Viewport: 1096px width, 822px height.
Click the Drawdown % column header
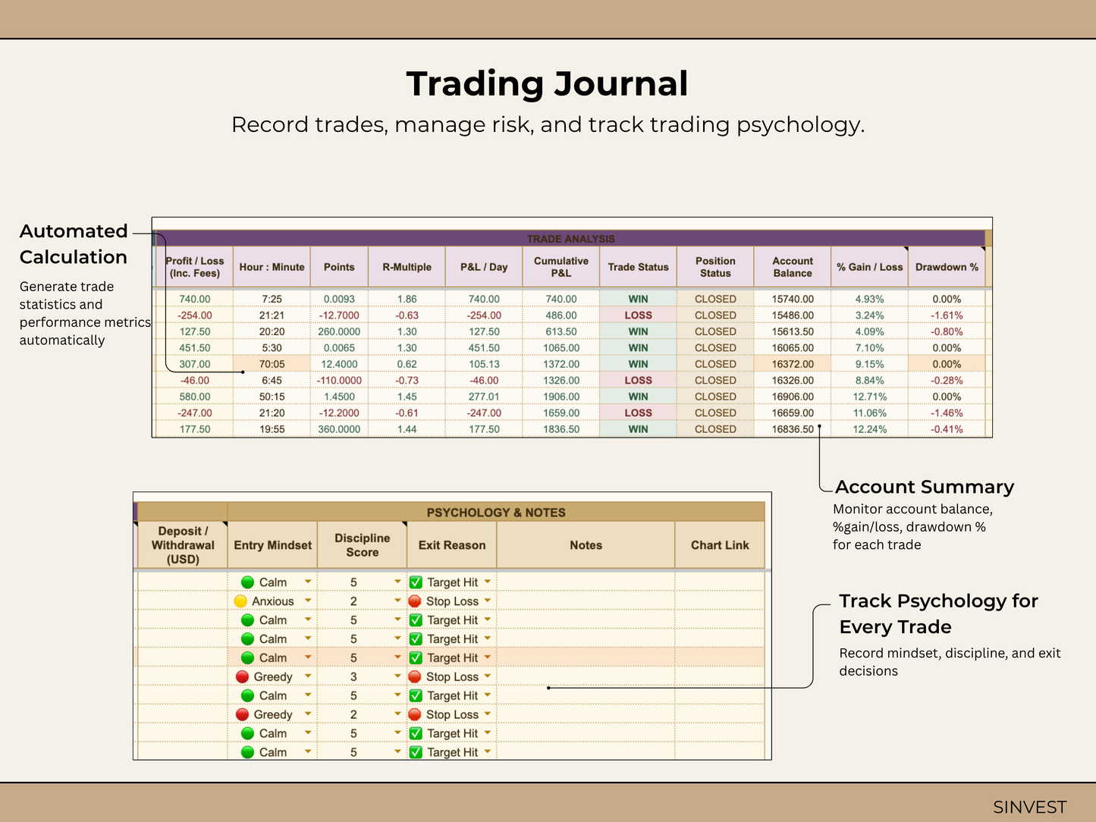(x=947, y=267)
